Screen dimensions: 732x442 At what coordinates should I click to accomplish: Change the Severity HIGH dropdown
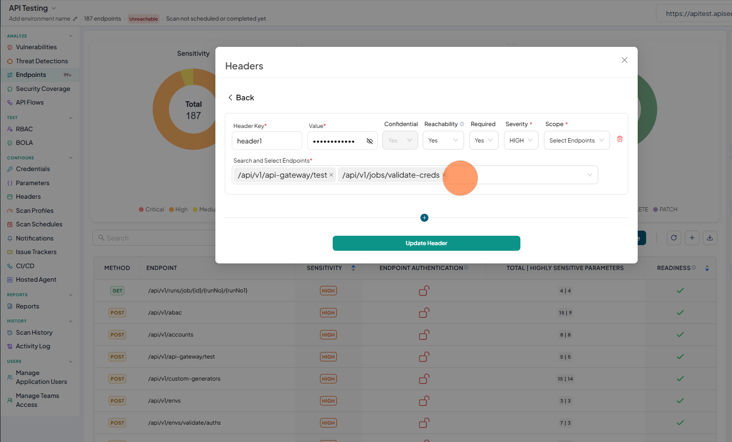[x=521, y=141]
